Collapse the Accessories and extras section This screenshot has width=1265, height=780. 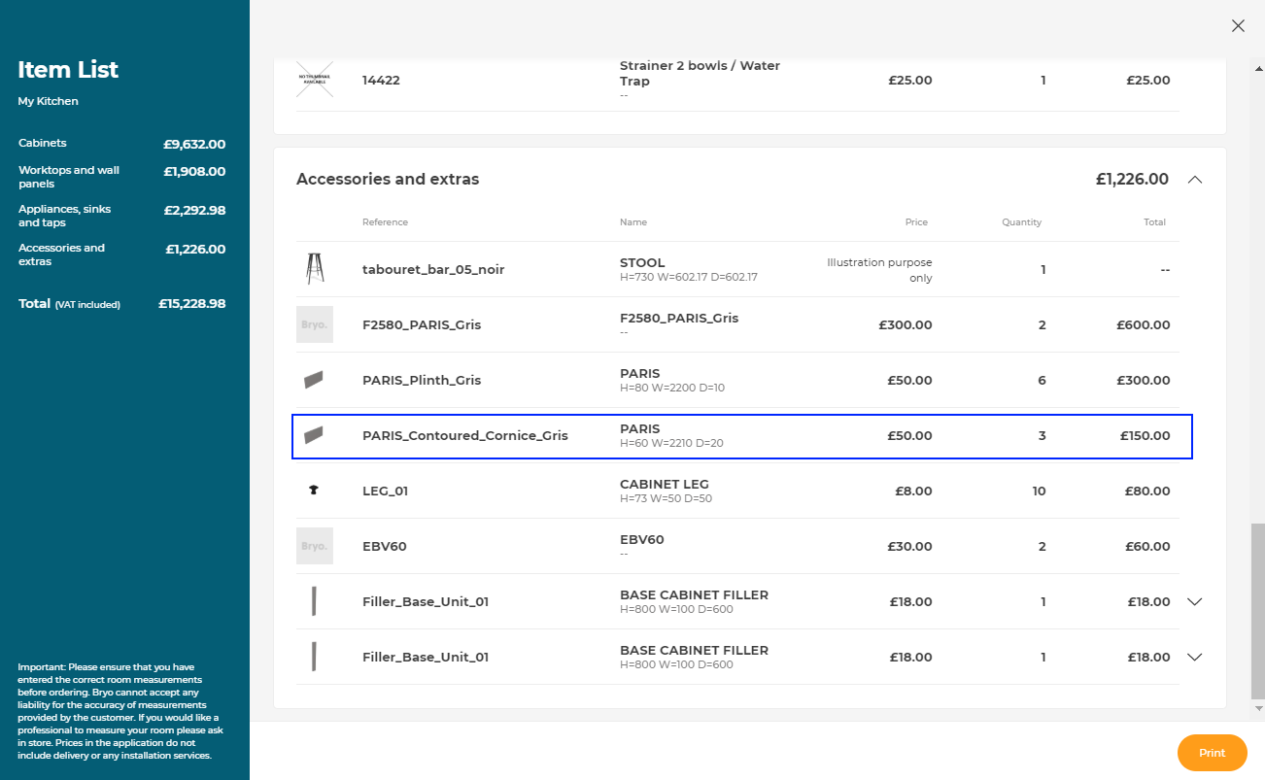[1195, 179]
